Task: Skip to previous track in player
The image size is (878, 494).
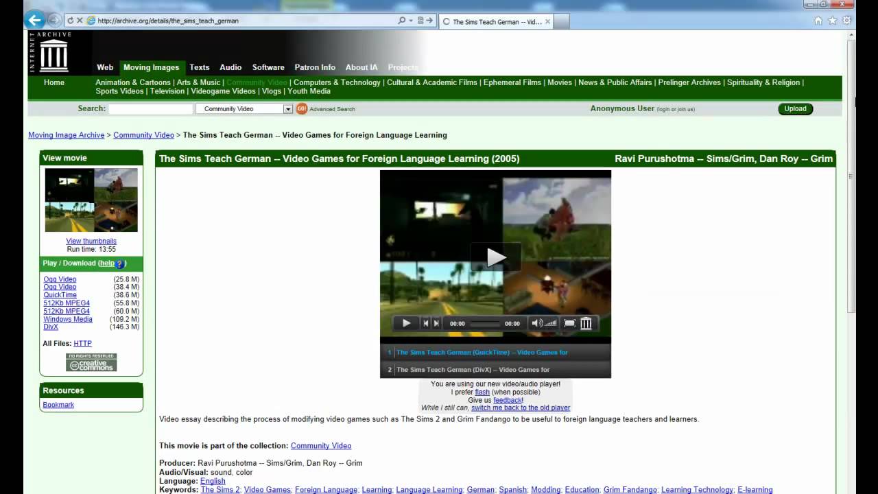Action: coord(426,323)
